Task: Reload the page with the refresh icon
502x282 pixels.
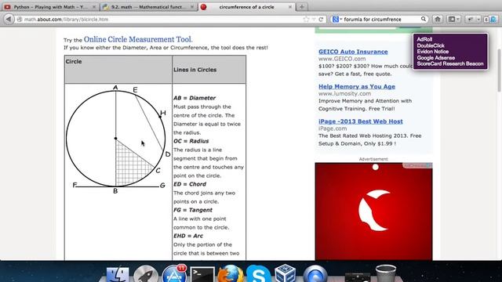Action: coord(321,19)
